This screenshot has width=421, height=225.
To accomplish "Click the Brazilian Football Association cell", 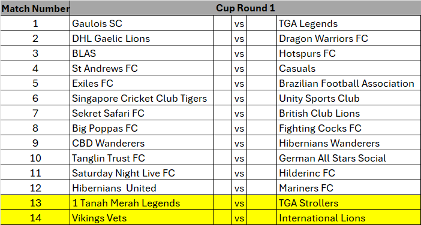I will tap(348, 83).
